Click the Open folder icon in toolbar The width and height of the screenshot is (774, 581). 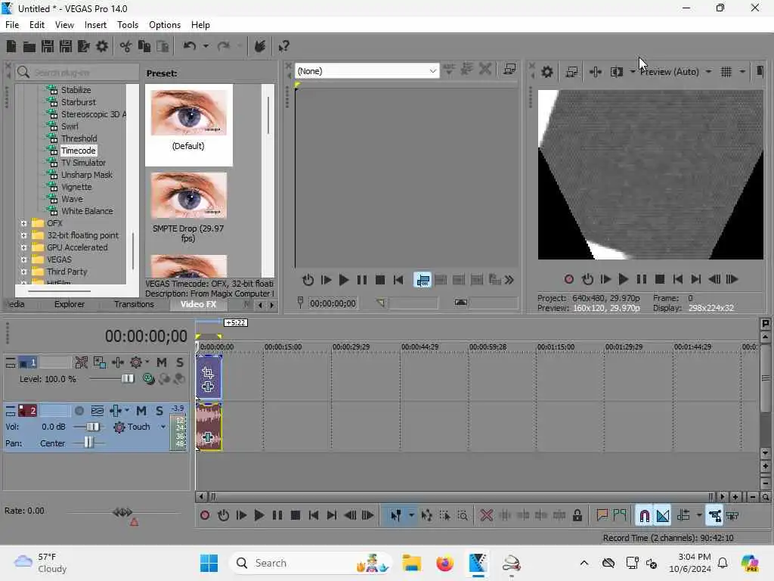(29, 46)
